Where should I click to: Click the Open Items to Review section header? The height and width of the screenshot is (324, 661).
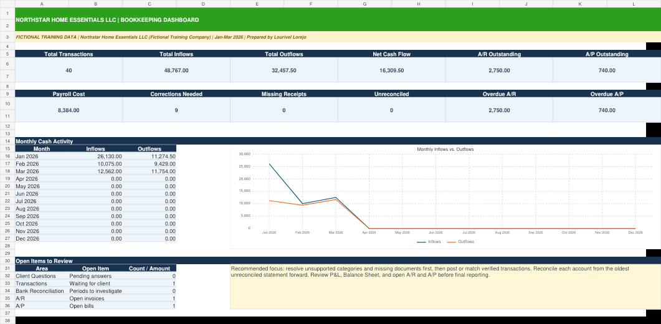point(338,260)
